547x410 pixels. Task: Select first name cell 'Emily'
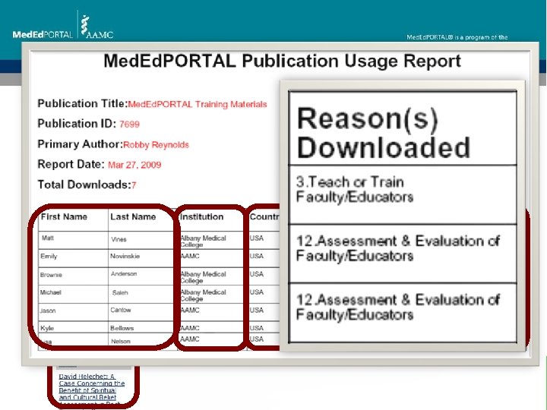point(49,257)
